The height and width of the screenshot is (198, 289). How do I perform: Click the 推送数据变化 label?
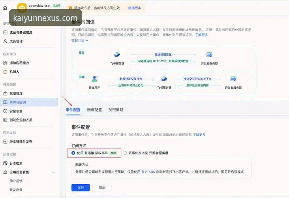tap(163, 55)
